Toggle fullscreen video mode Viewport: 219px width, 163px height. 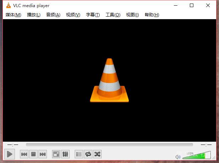point(56,154)
